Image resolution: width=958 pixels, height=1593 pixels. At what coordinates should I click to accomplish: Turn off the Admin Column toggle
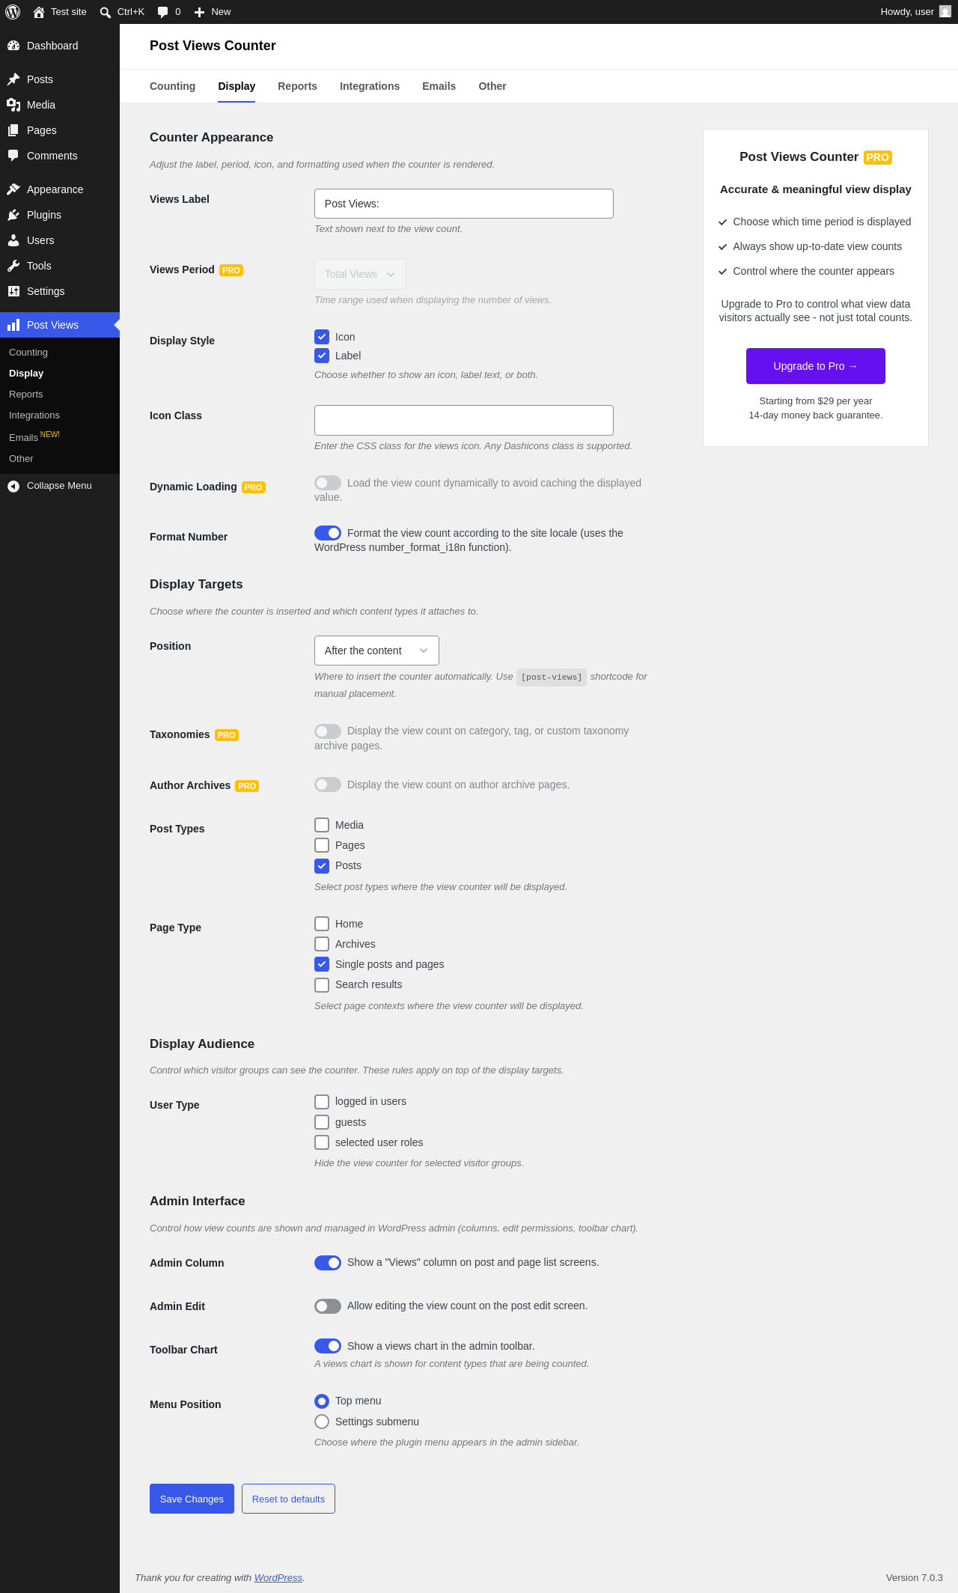(328, 1263)
